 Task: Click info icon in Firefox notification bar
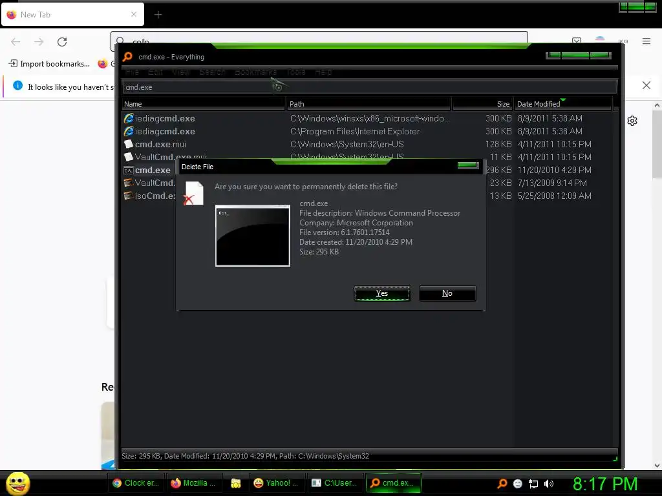(x=17, y=86)
